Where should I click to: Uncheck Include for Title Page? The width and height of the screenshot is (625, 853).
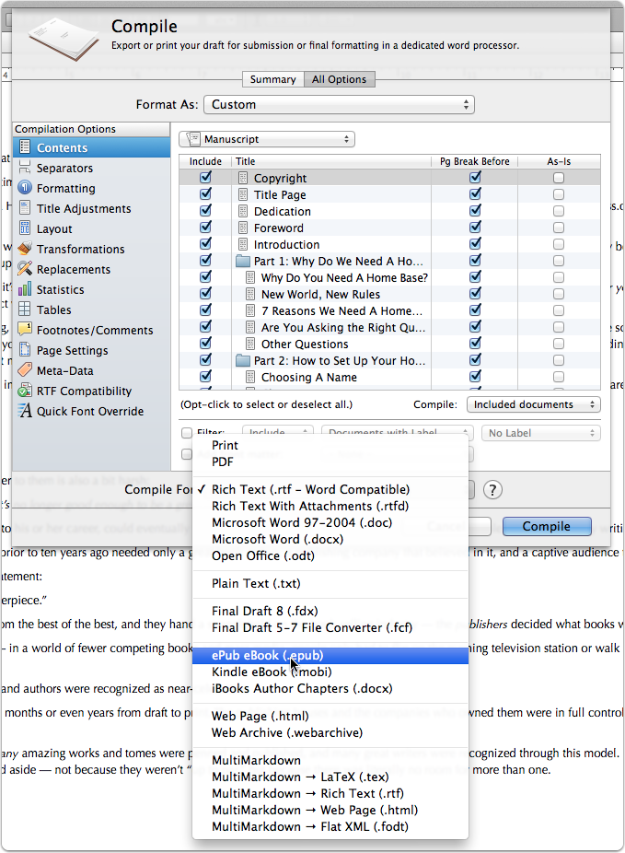[x=205, y=194]
